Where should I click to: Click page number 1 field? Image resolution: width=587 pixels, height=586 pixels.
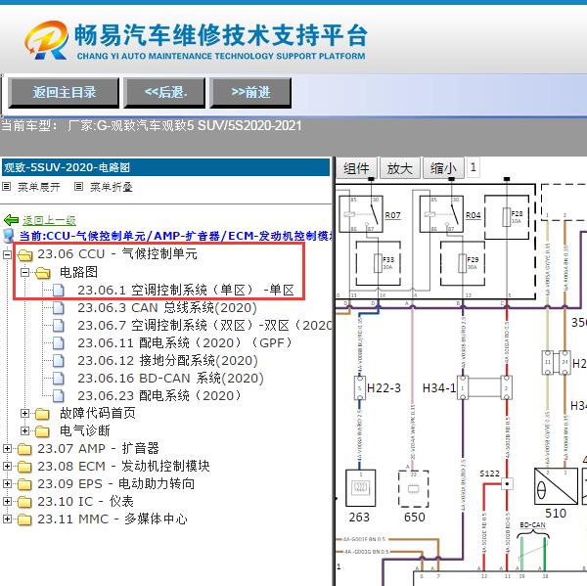coord(474,167)
